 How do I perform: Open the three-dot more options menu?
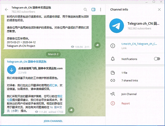pos(101,10)
